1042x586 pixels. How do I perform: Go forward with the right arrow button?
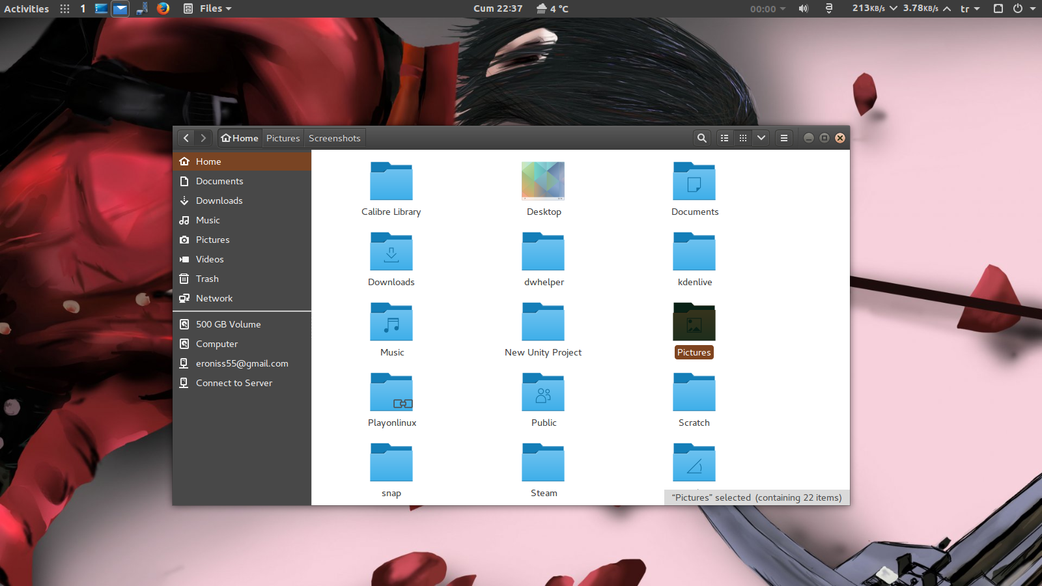(203, 138)
